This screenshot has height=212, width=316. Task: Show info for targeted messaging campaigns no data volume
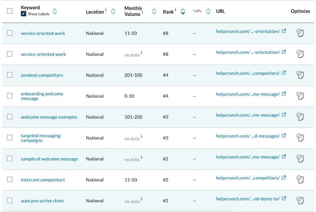pyautogui.click(x=142, y=136)
